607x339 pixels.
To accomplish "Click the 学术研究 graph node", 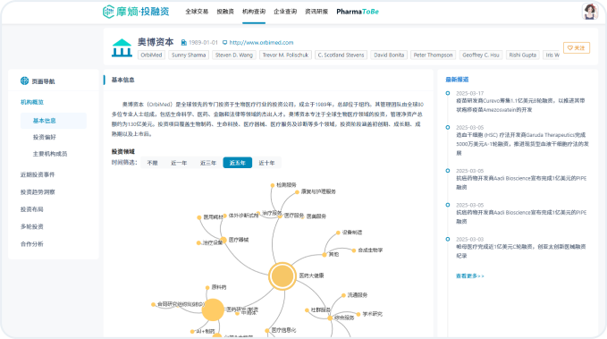I will coord(358,314).
